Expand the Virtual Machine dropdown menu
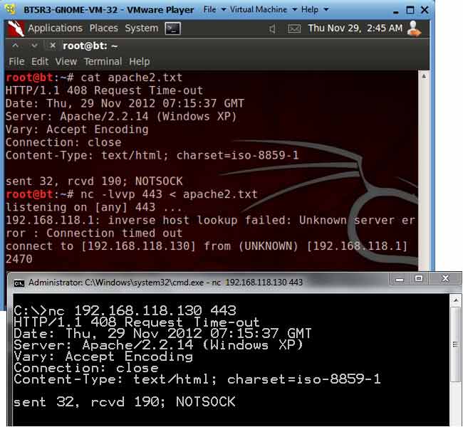This screenshot has width=463, height=427. point(260,10)
